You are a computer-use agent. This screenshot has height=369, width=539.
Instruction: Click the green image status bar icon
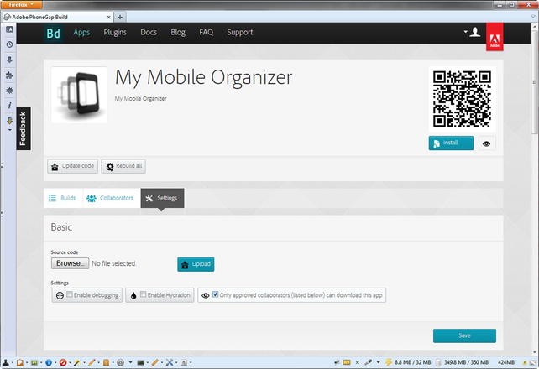point(34,362)
